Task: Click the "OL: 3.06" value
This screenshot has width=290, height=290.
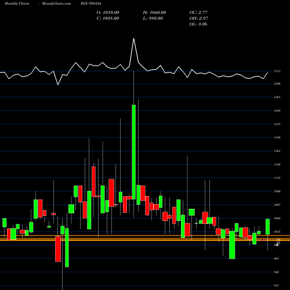Action: 198,24
